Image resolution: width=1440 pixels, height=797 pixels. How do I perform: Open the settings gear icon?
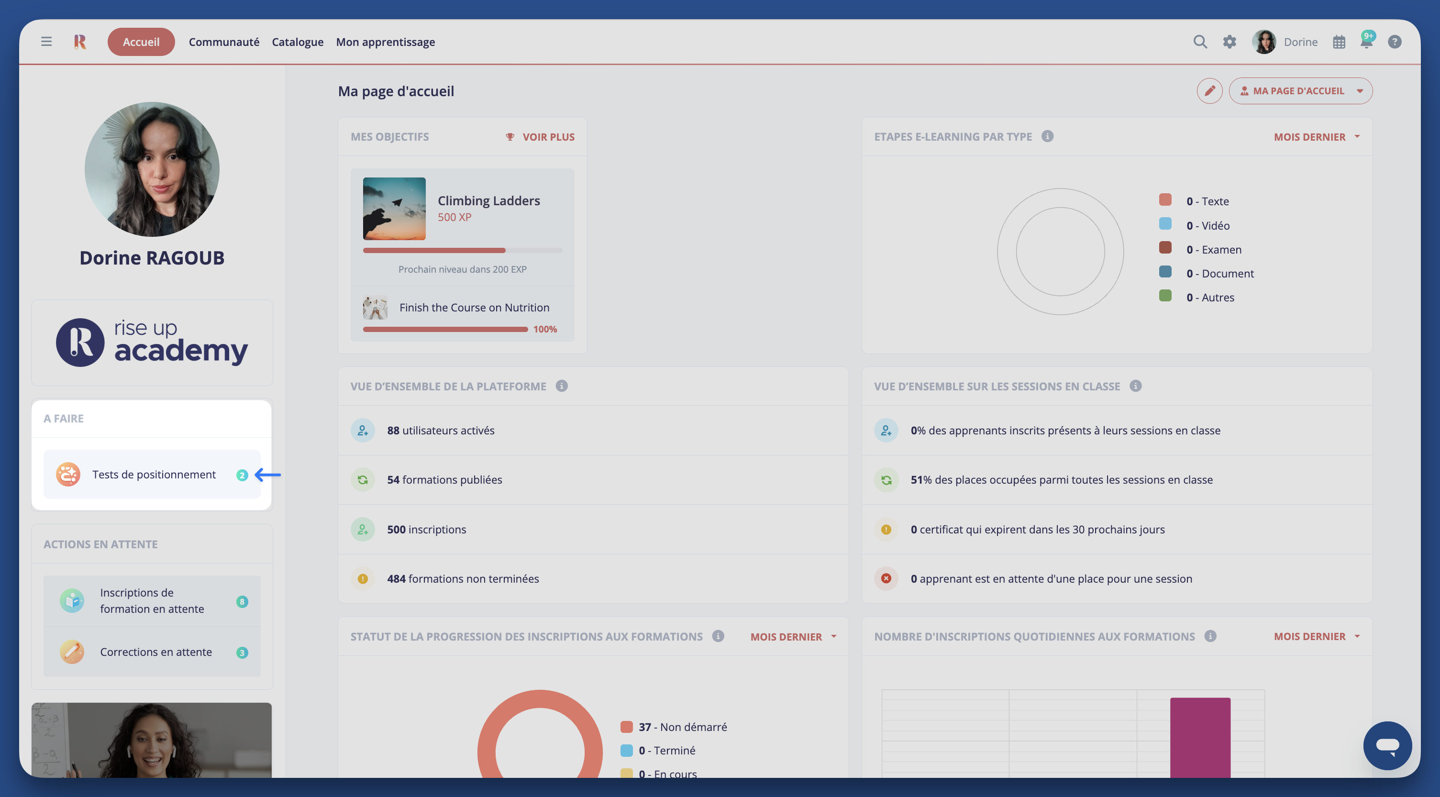pos(1229,41)
